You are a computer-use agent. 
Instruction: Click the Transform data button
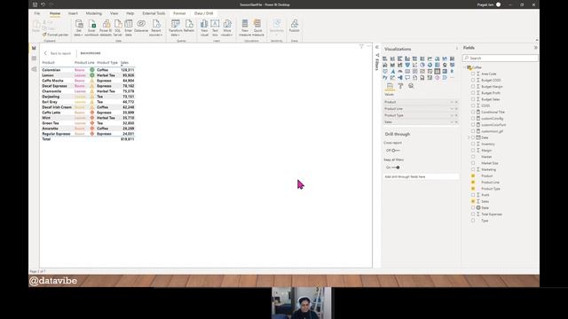(x=176, y=27)
